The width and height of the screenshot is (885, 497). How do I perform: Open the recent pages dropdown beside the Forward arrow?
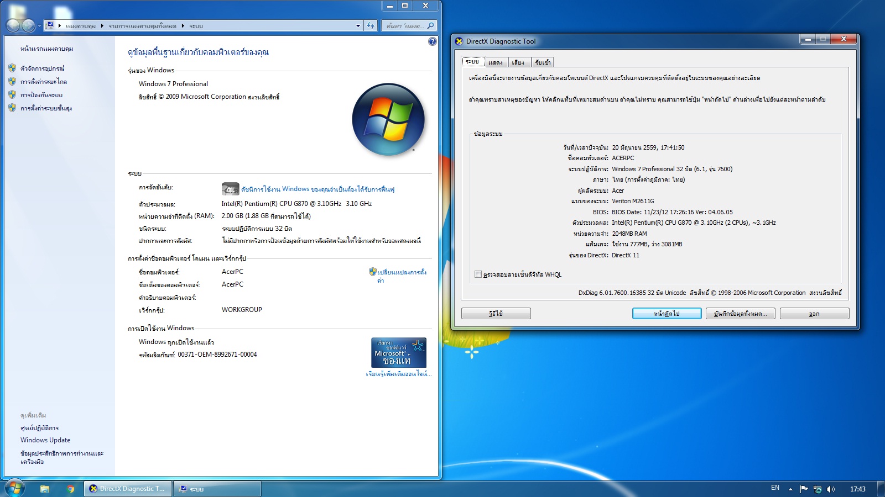[39, 26]
